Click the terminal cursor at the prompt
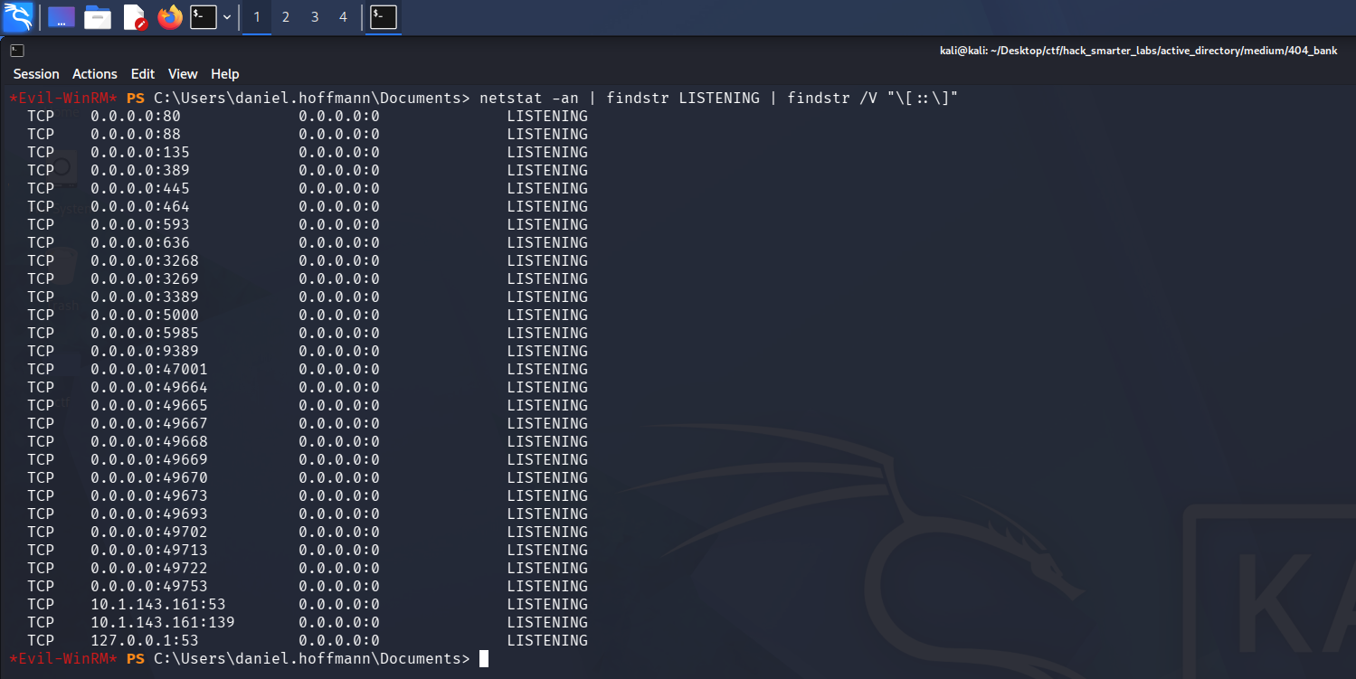The height and width of the screenshot is (679, 1356). [484, 658]
